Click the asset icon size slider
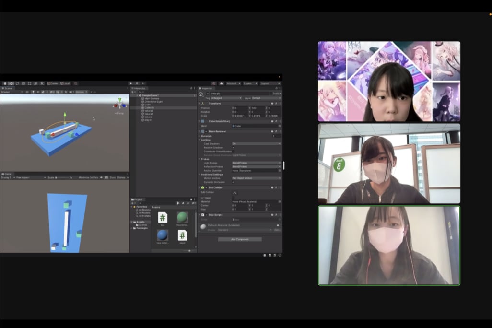Screen dimensions: 492x328 point(189,250)
